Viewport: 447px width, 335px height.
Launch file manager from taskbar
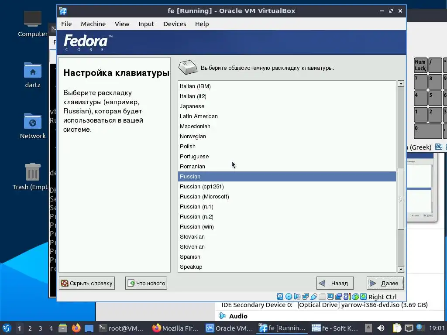[x=63, y=328]
